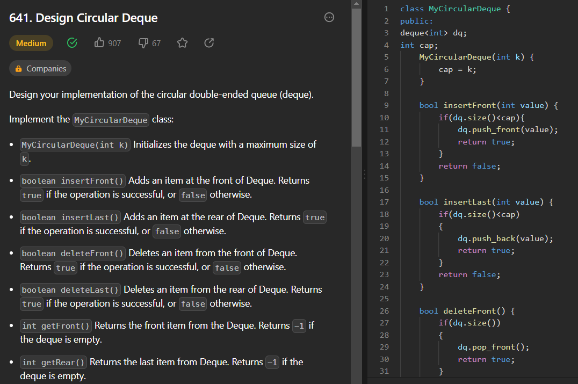Click the scrollbar up arrow
The image size is (578, 384).
pos(356,4)
